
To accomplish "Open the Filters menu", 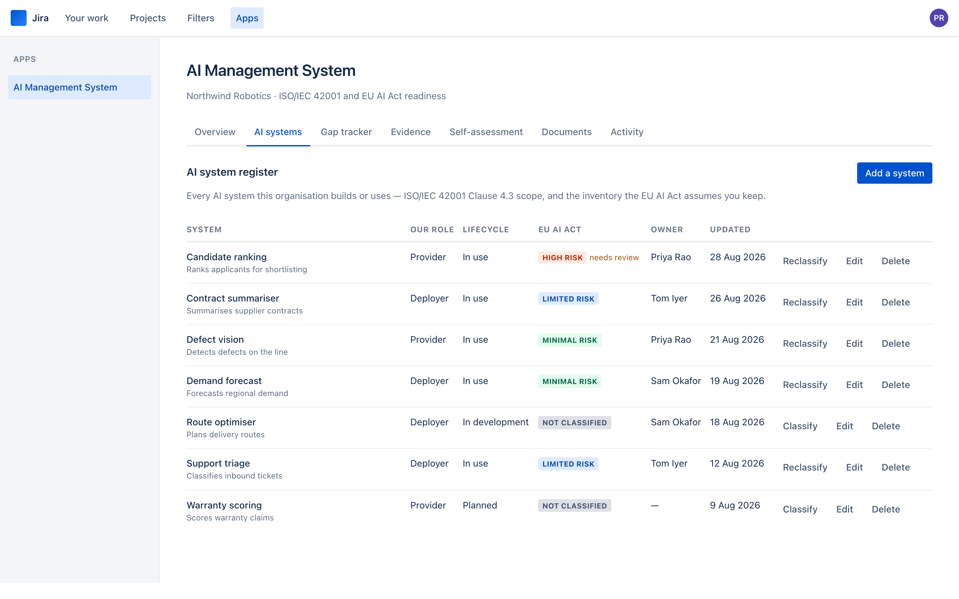I will (x=200, y=18).
